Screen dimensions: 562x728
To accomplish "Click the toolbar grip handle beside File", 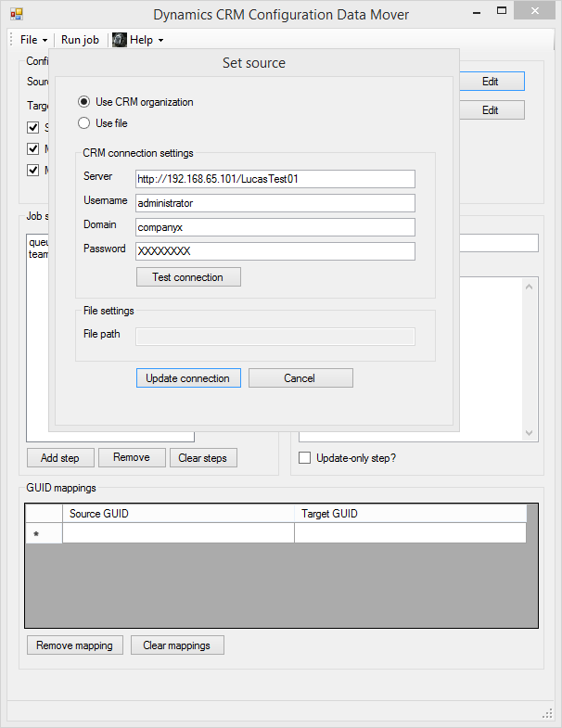I will point(12,40).
